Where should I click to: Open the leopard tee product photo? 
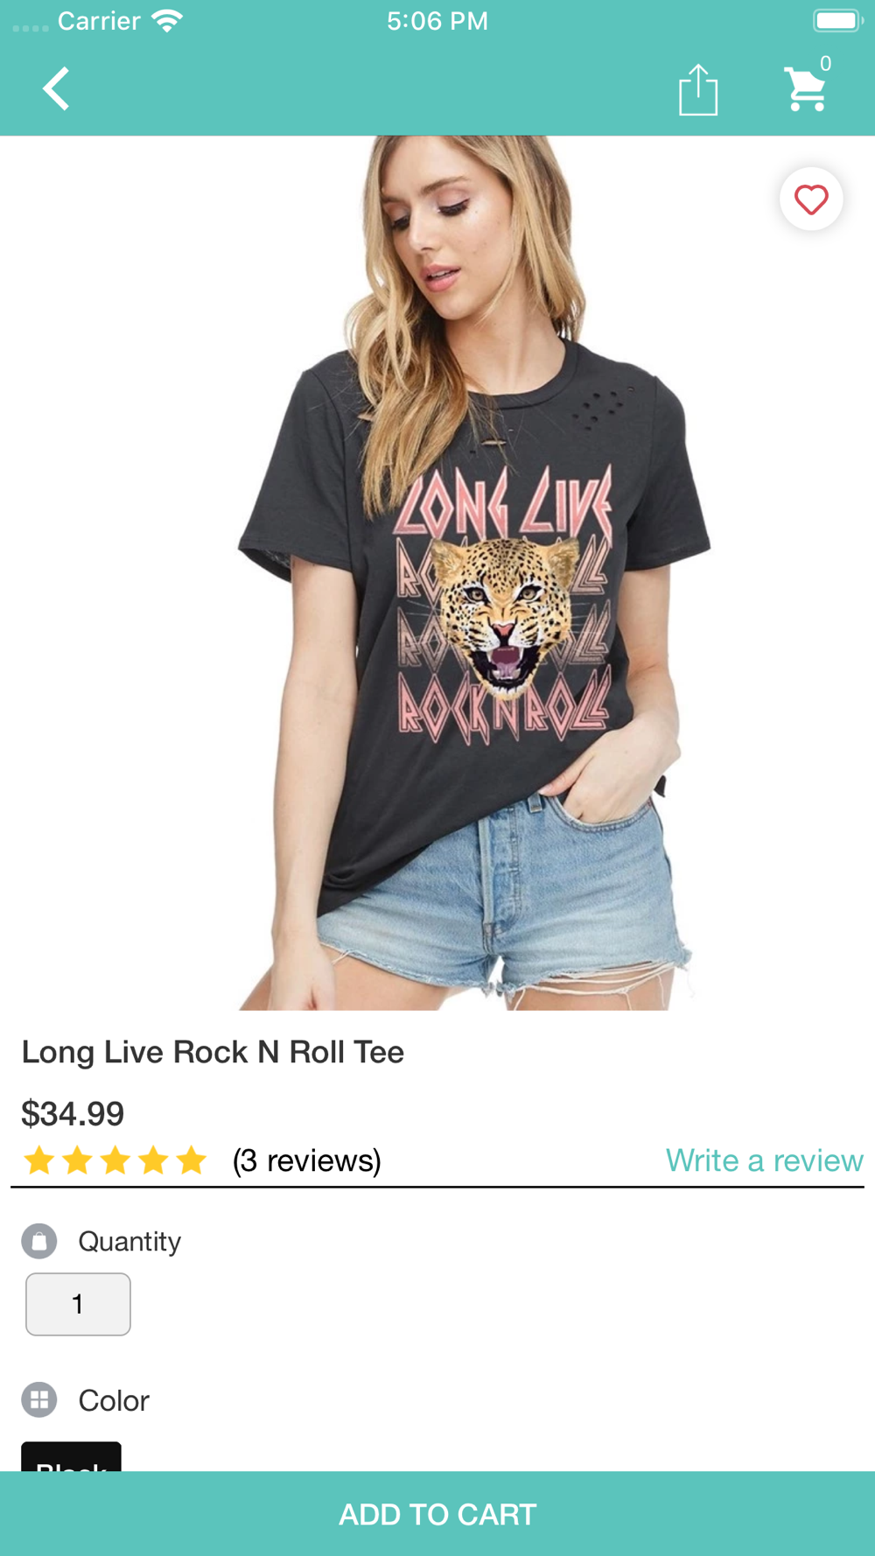[437, 573]
